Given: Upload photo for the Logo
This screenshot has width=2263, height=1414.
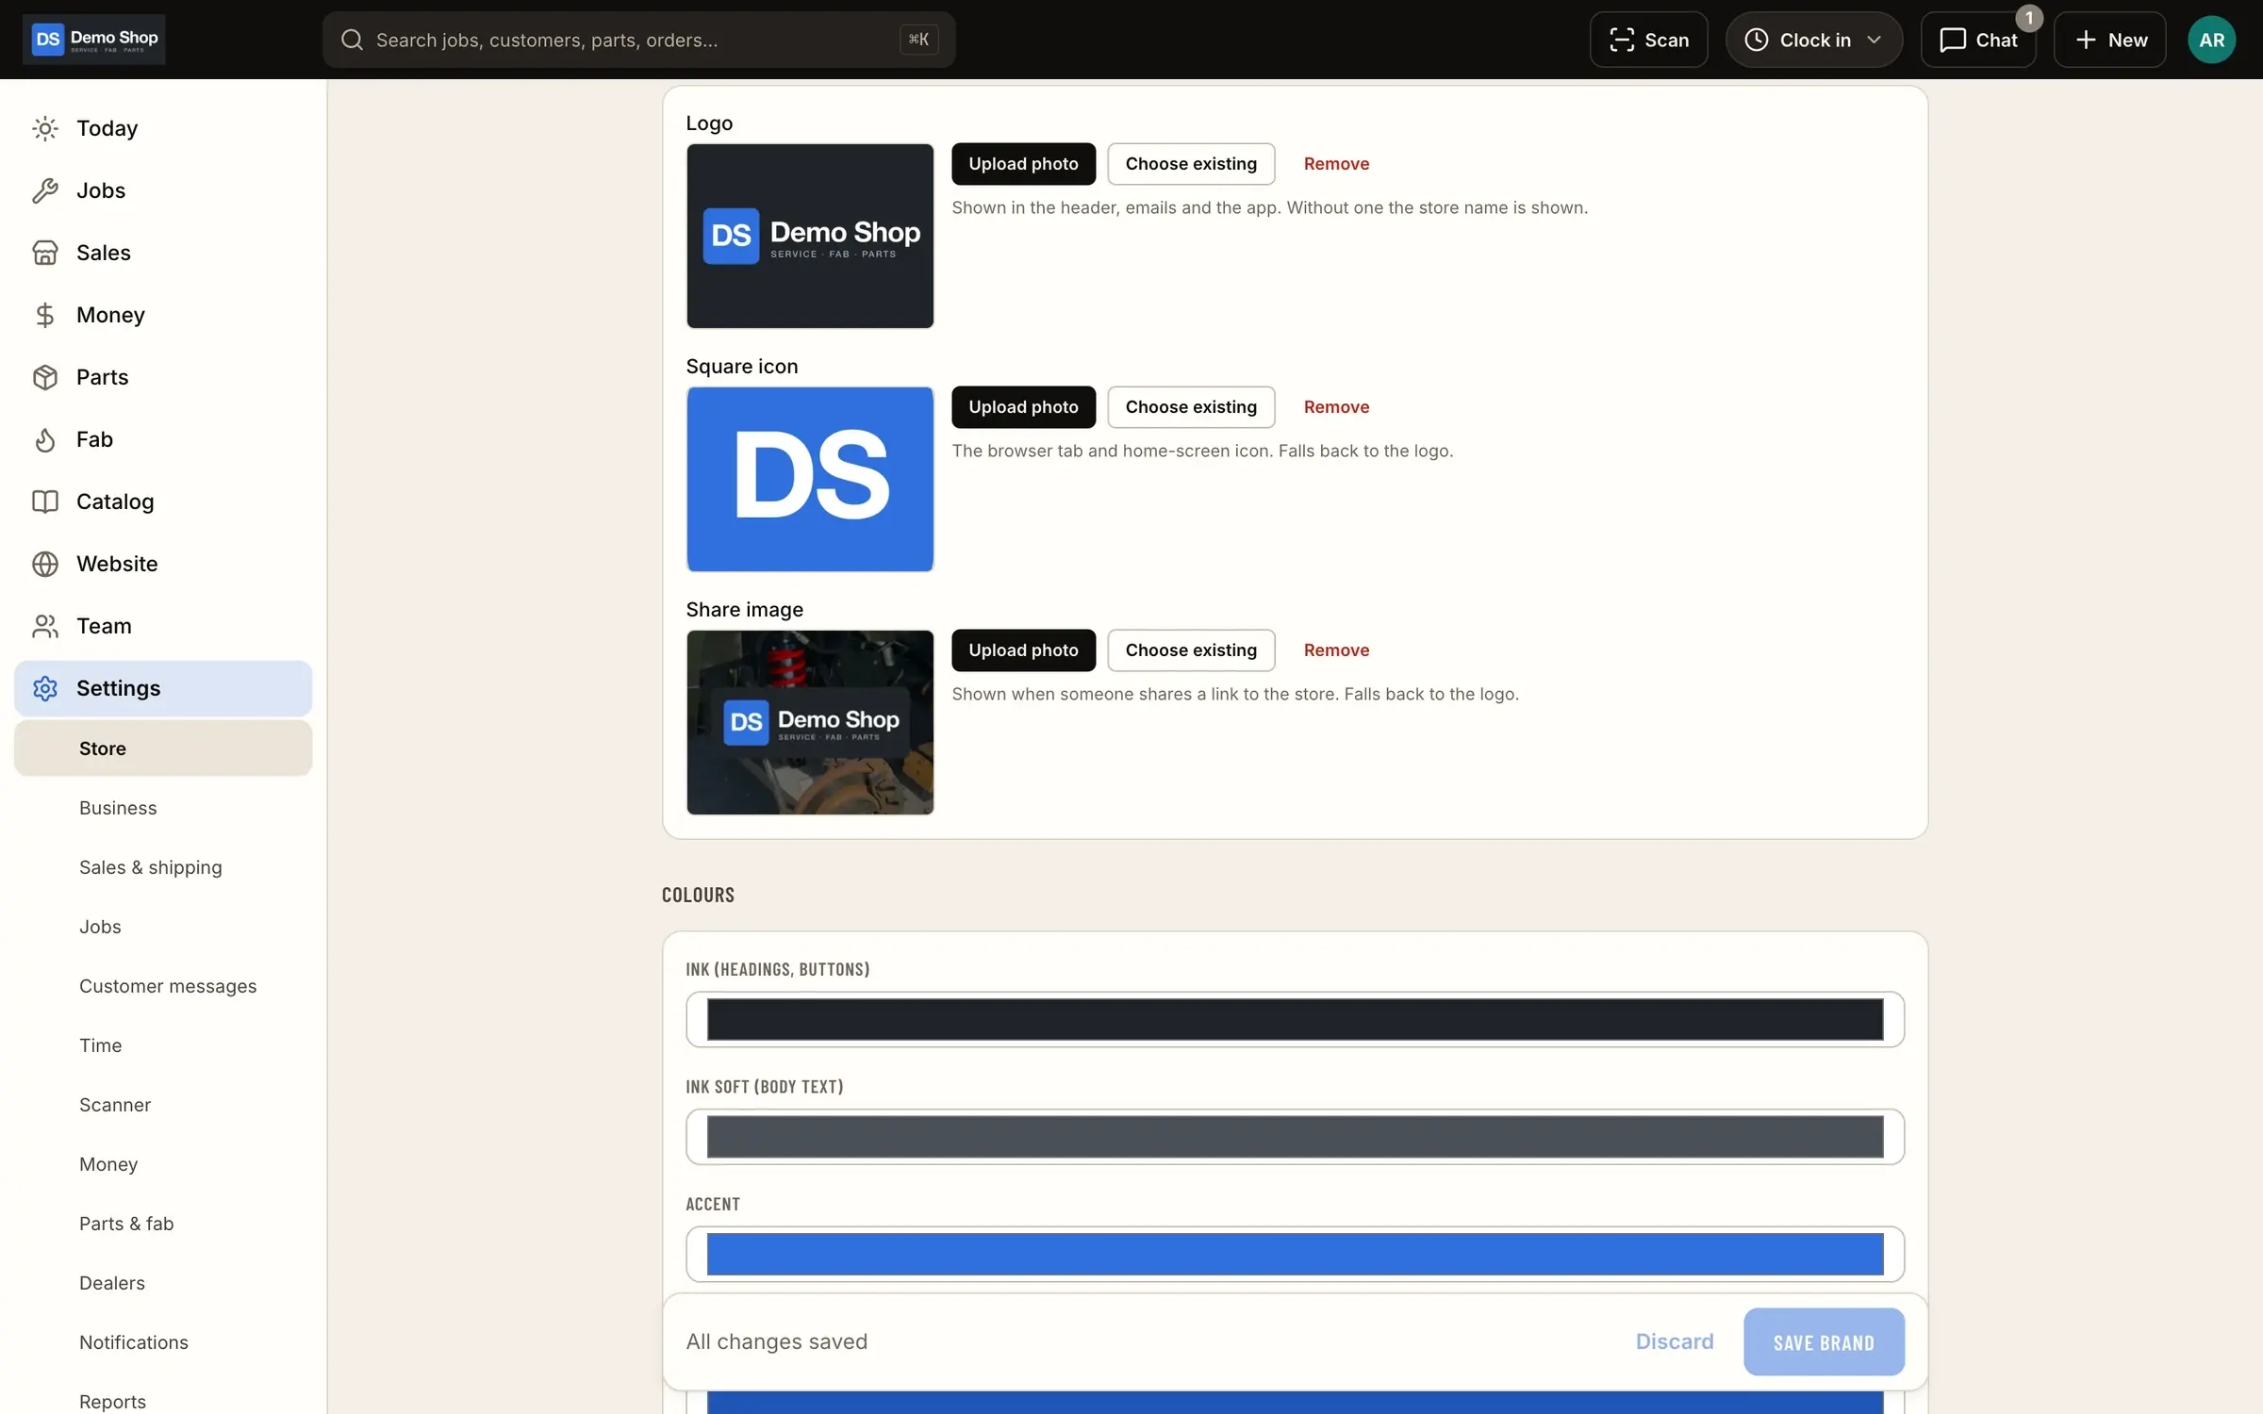Looking at the screenshot, I should click(1023, 164).
